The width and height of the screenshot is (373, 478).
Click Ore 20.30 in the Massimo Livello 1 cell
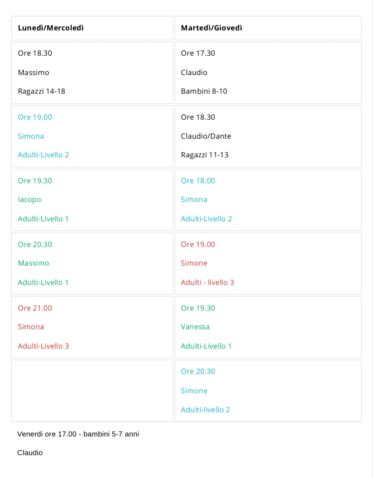[x=35, y=245]
